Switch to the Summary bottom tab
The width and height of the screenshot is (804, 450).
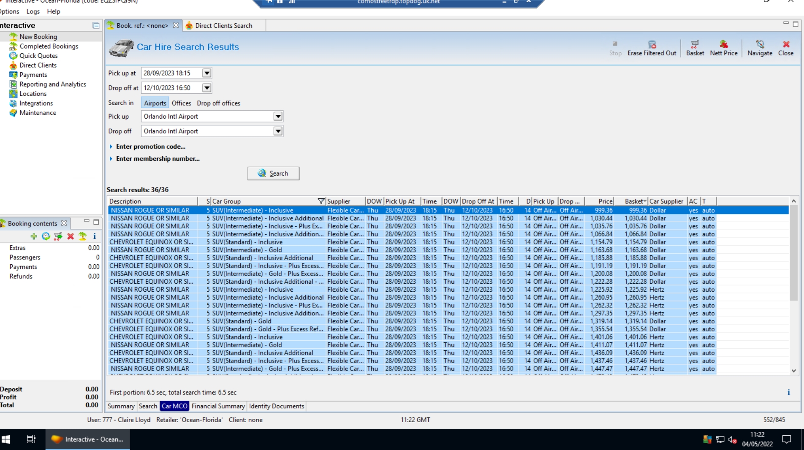121,406
